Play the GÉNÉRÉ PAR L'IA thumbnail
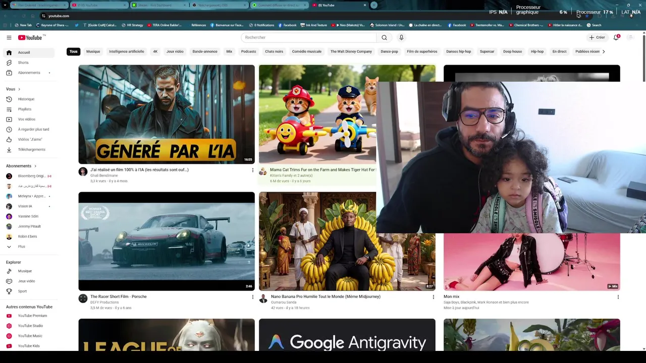The width and height of the screenshot is (646, 363). click(167, 114)
